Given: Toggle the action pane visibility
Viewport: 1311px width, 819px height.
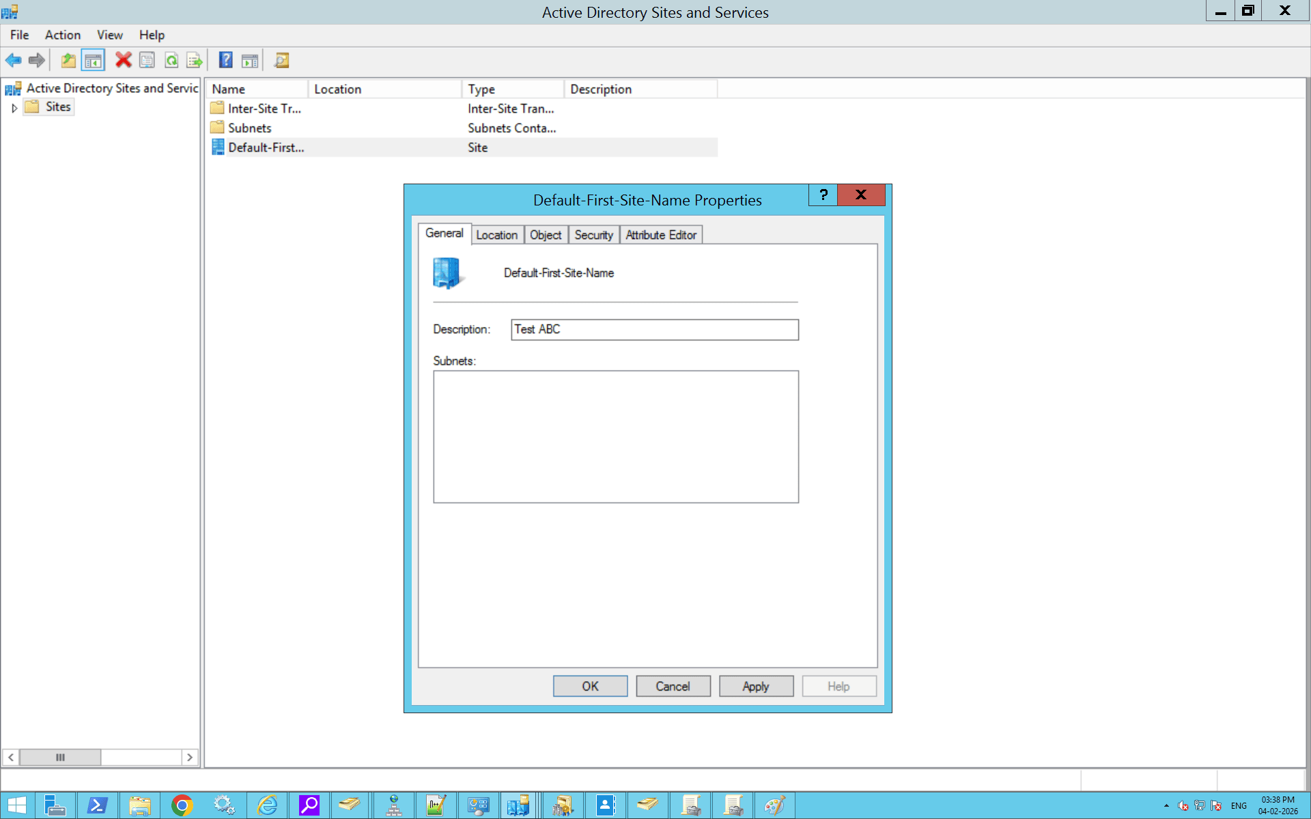Looking at the screenshot, I should coord(250,60).
